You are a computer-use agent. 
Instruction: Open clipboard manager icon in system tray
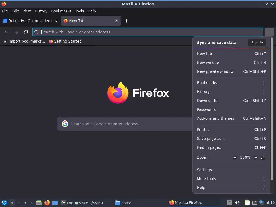click(x=247, y=203)
